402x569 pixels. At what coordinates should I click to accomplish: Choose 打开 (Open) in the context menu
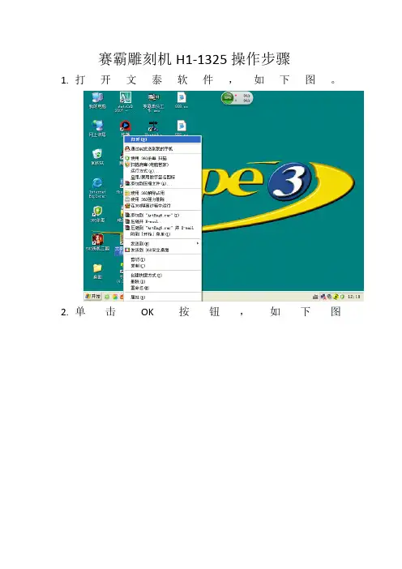pyautogui.click(x=163, y=139)
